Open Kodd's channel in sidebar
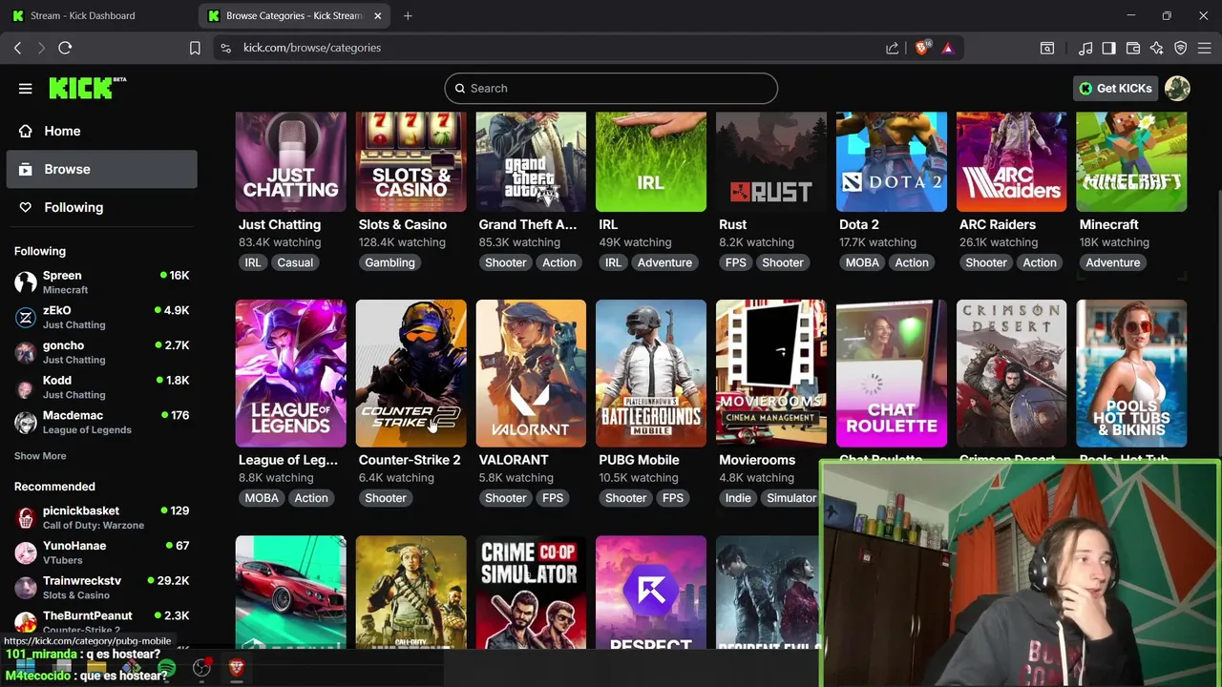 coord(101,386)
